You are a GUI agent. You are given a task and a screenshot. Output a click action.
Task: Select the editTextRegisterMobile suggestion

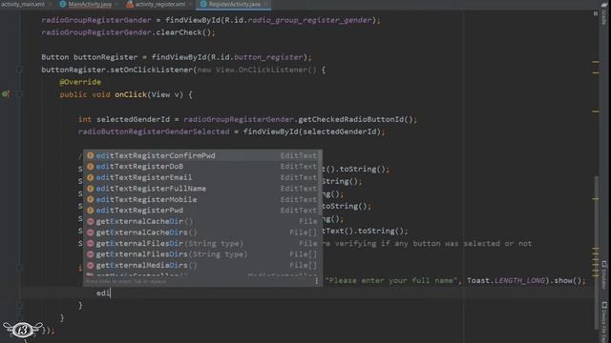click(202, 199)
